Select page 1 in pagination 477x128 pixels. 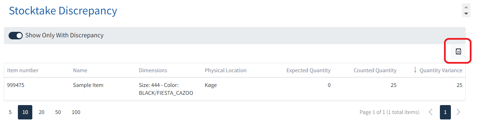[x=445, y=112]
